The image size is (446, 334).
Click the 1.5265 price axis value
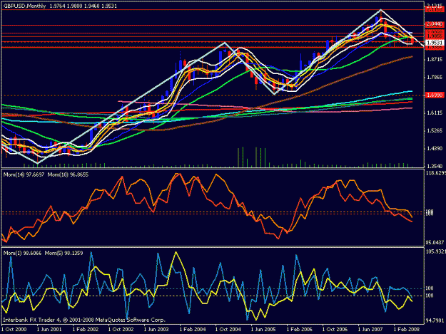pos(435,131)
